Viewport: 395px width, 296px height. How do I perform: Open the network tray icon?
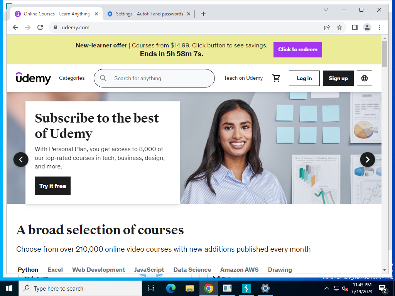point(336,288)
